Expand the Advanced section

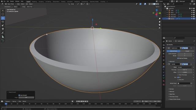click(172, 61)
